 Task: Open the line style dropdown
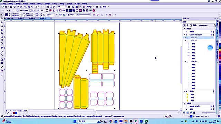click(90, 14)
